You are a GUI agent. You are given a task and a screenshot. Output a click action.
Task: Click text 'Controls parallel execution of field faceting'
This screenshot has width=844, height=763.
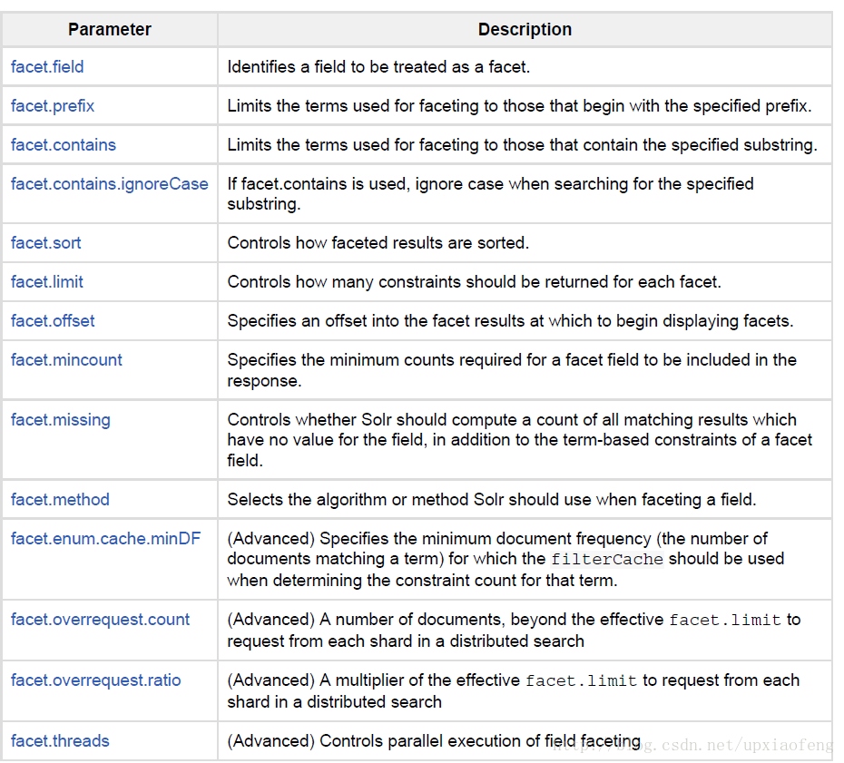click(x=480, y=741)
